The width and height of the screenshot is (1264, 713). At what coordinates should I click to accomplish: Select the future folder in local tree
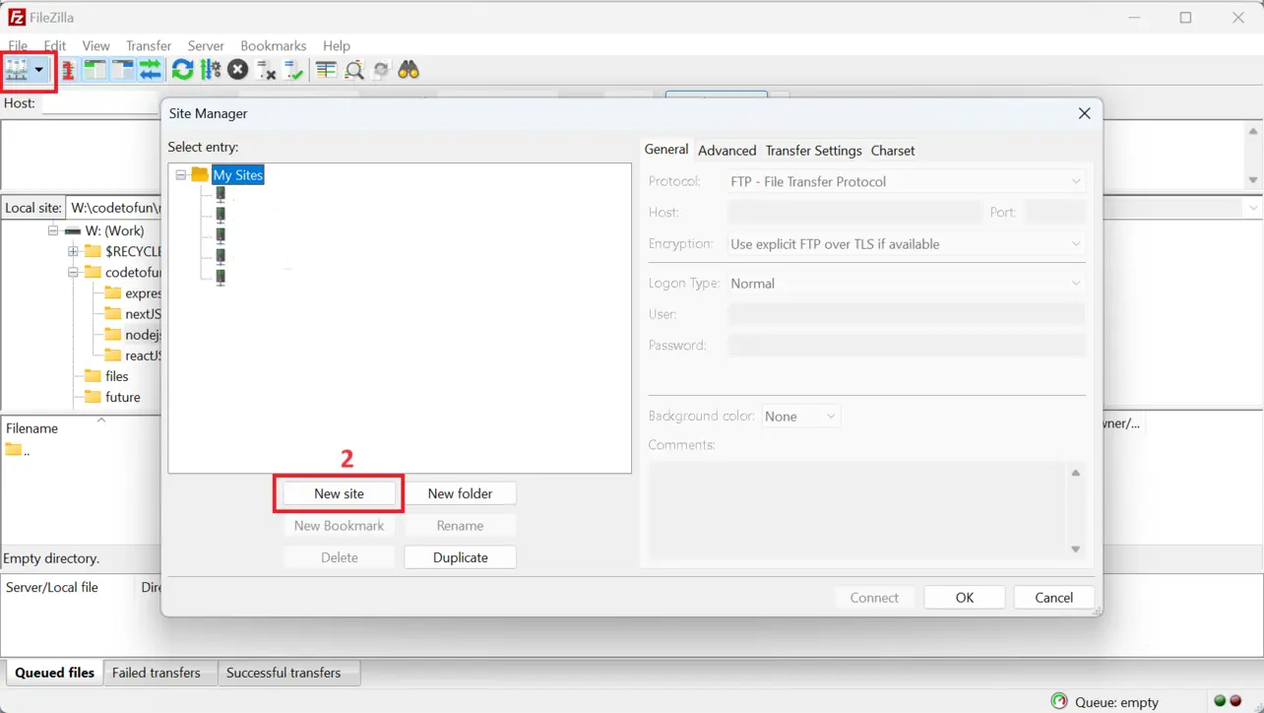click(x=122, y=397)
